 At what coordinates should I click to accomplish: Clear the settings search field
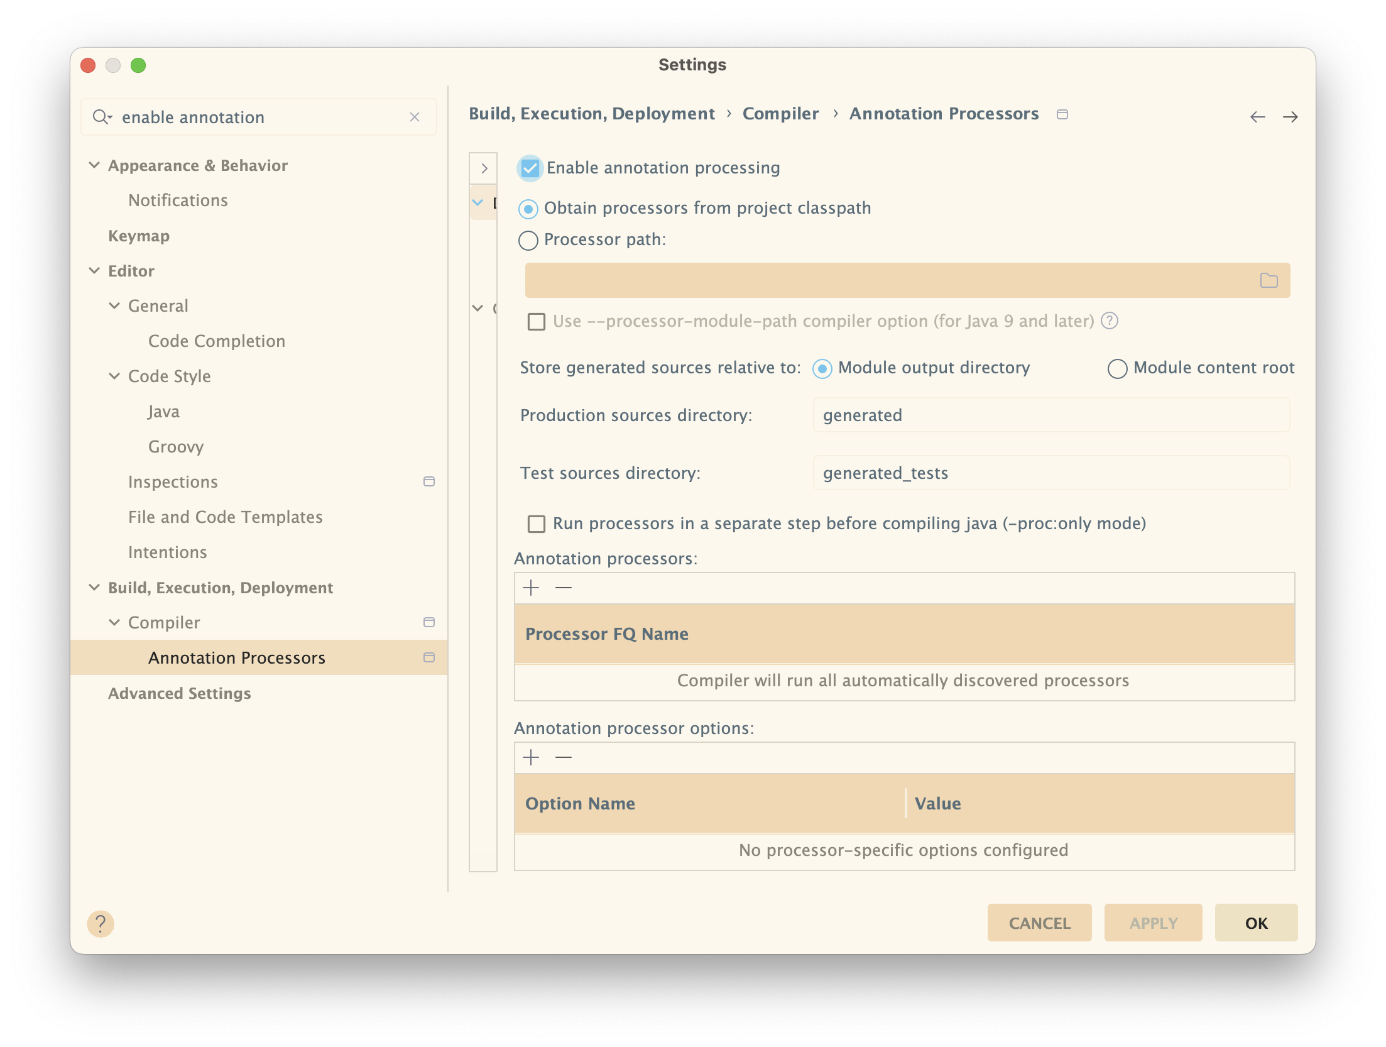pyautogui.click(x=415, y=117)
